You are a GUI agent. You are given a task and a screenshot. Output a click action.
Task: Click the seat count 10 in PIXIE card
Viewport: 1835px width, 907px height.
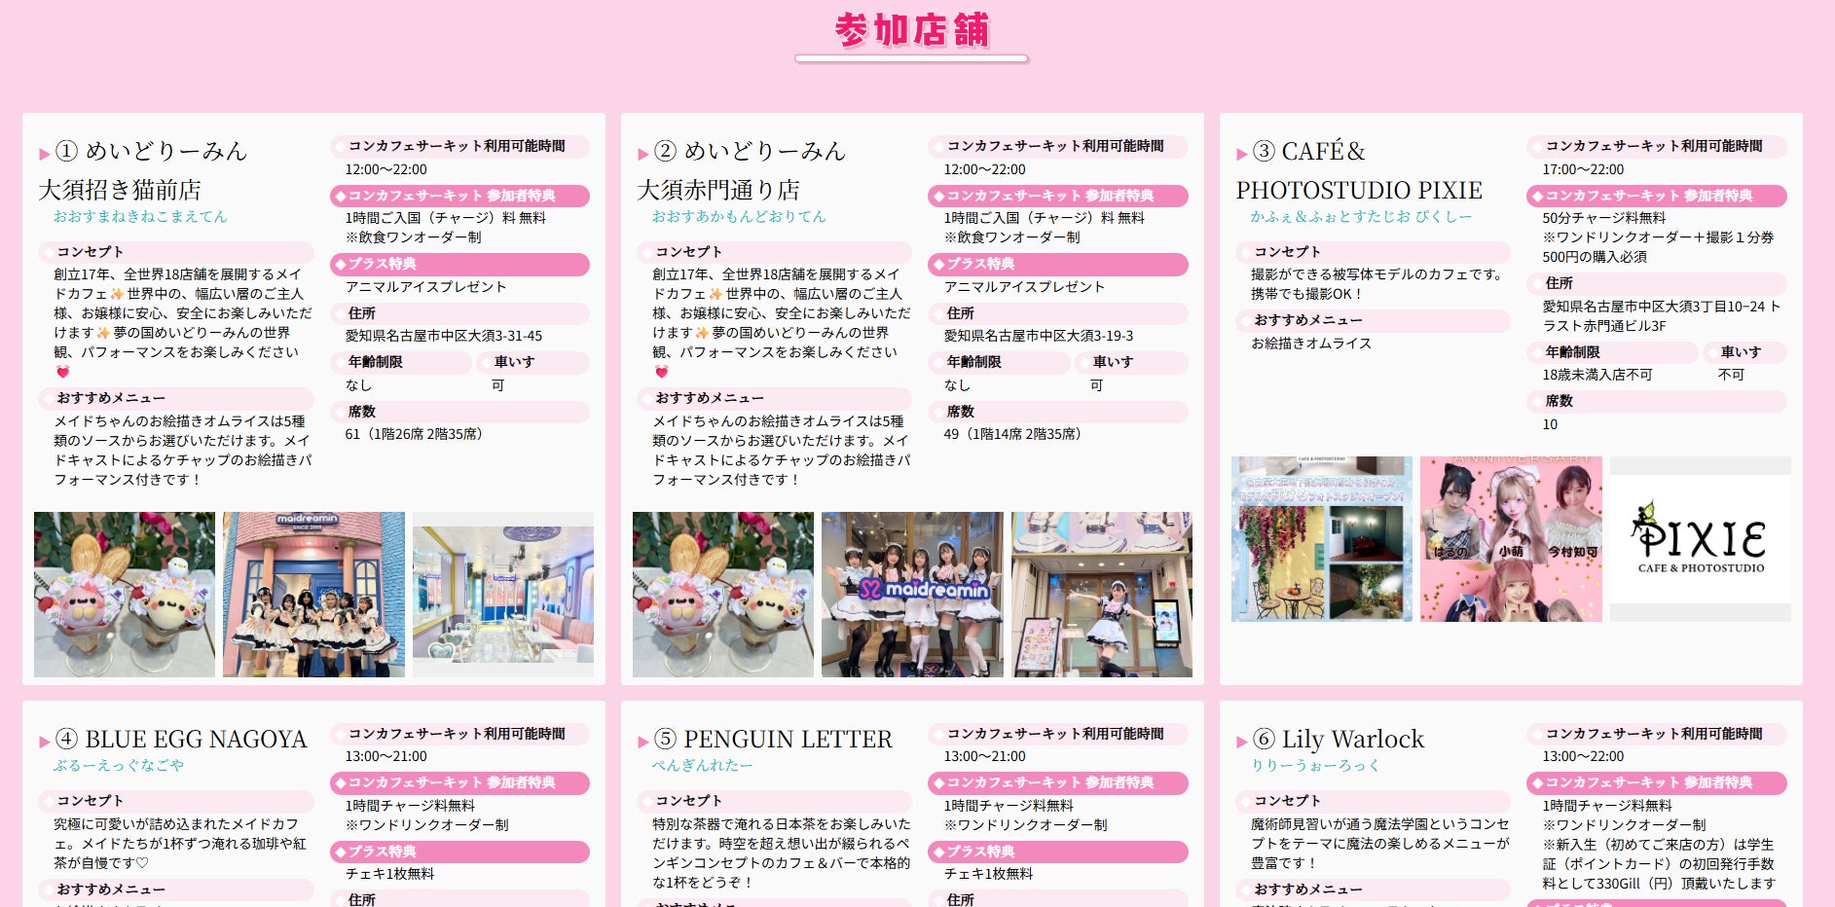tap(1551, 424)
